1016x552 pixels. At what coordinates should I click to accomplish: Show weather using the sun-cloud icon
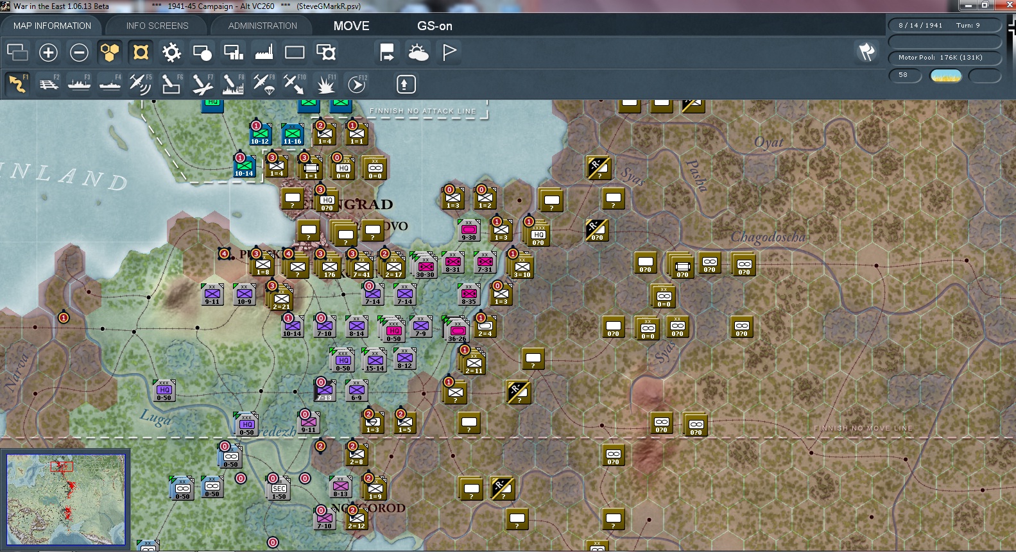[418, 52]
